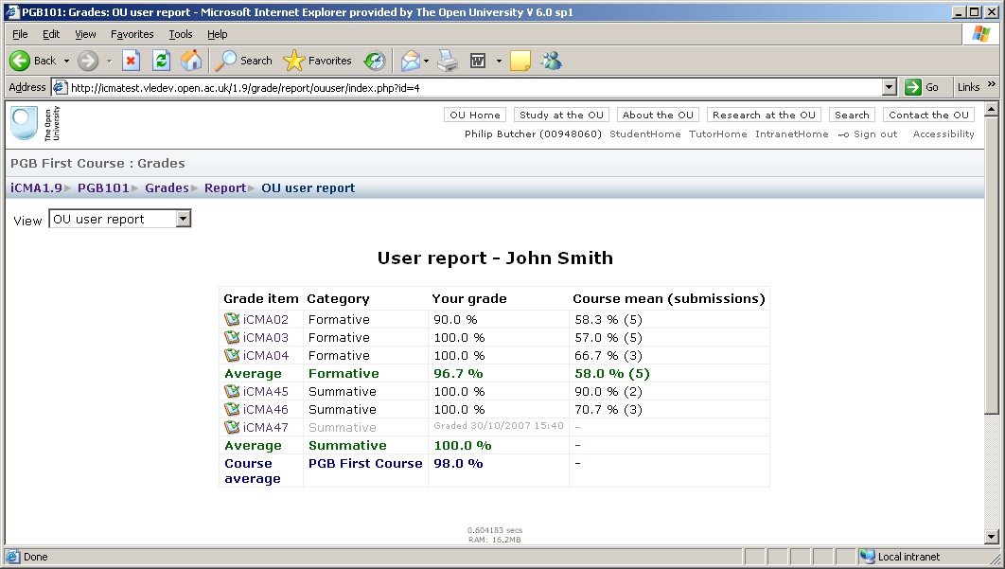The image size is (1005, 569).
Task: Go to the Home page icon
Action: click(191, 61)
